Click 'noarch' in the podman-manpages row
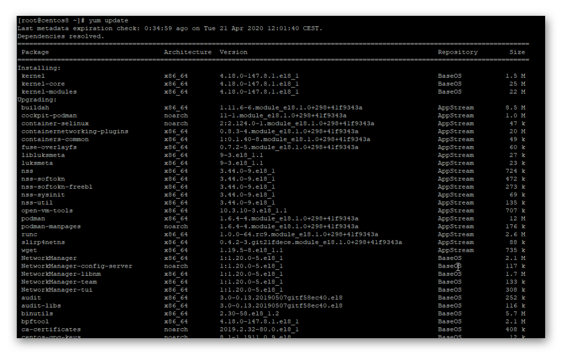 tap(176, 227)
